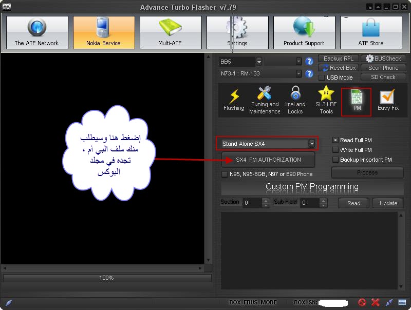Open the Multi-ATF tab

tap(171, 32)
